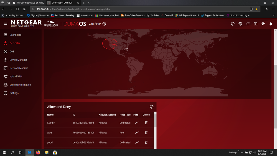The image size is (277, 156).
Task: Open reading view icon in address bar
Action: (x=251, y=9)
